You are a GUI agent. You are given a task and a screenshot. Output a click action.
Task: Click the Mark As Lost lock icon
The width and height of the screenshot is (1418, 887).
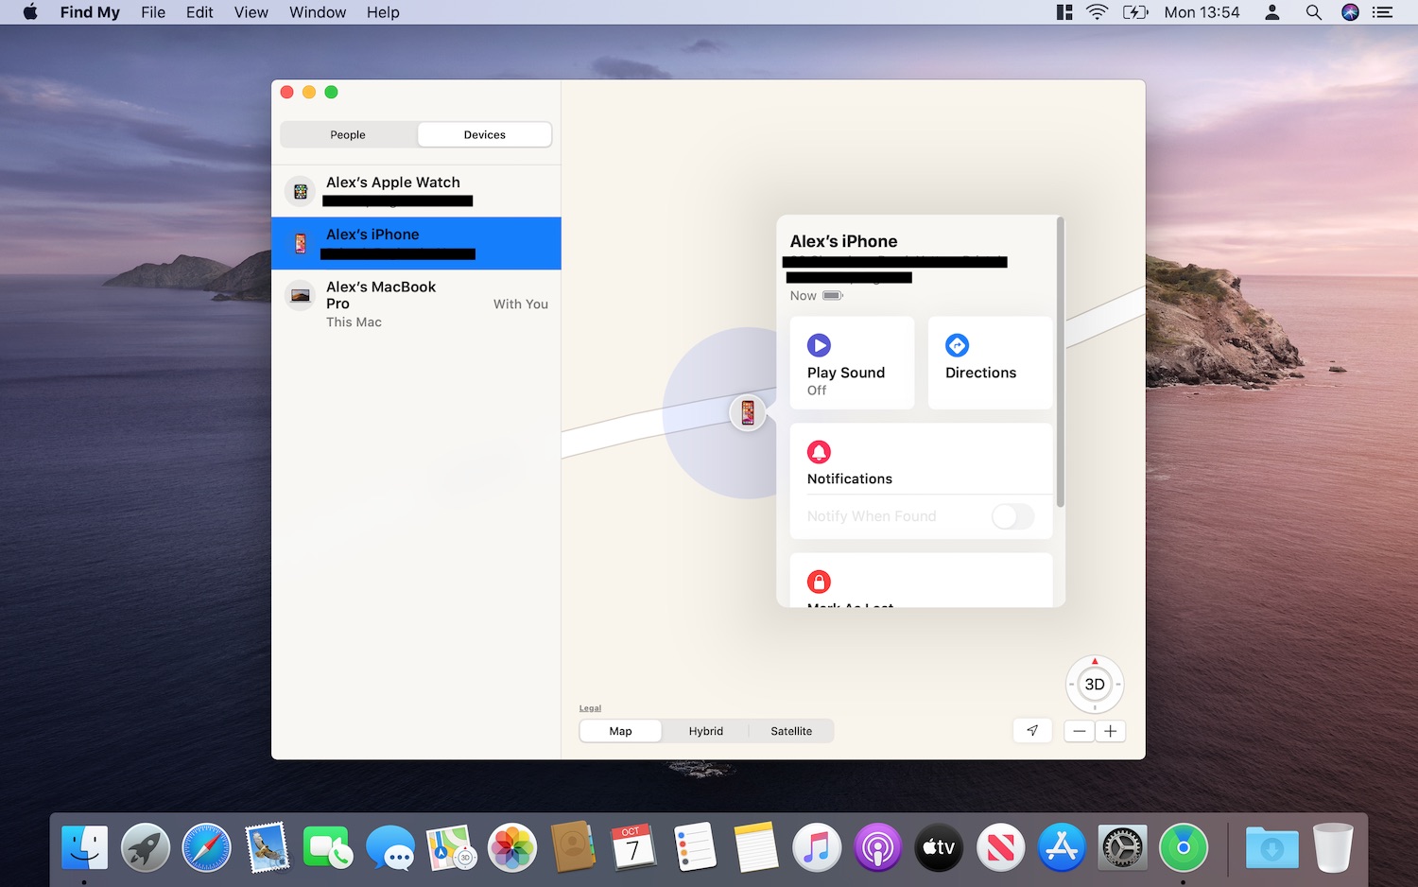(x=818, y=581)
